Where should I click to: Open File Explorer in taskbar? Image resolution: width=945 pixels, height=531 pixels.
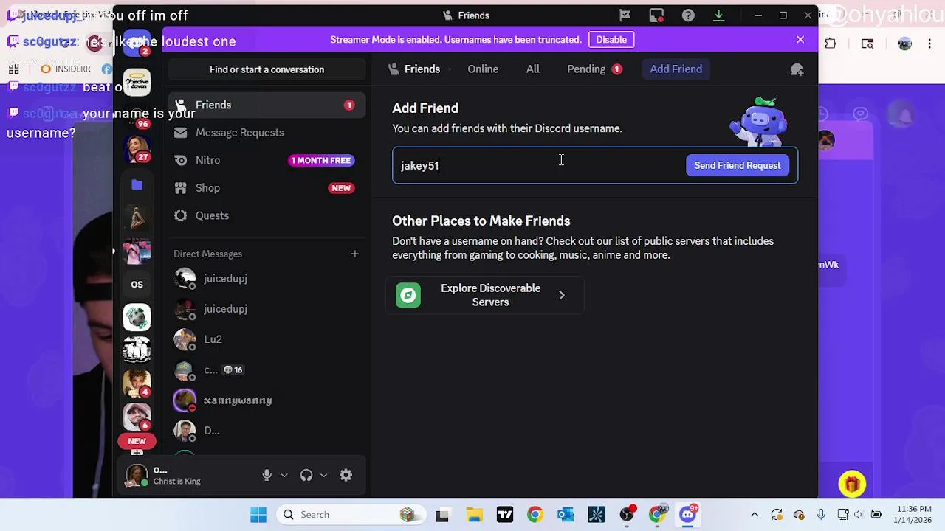coord(474,515)
